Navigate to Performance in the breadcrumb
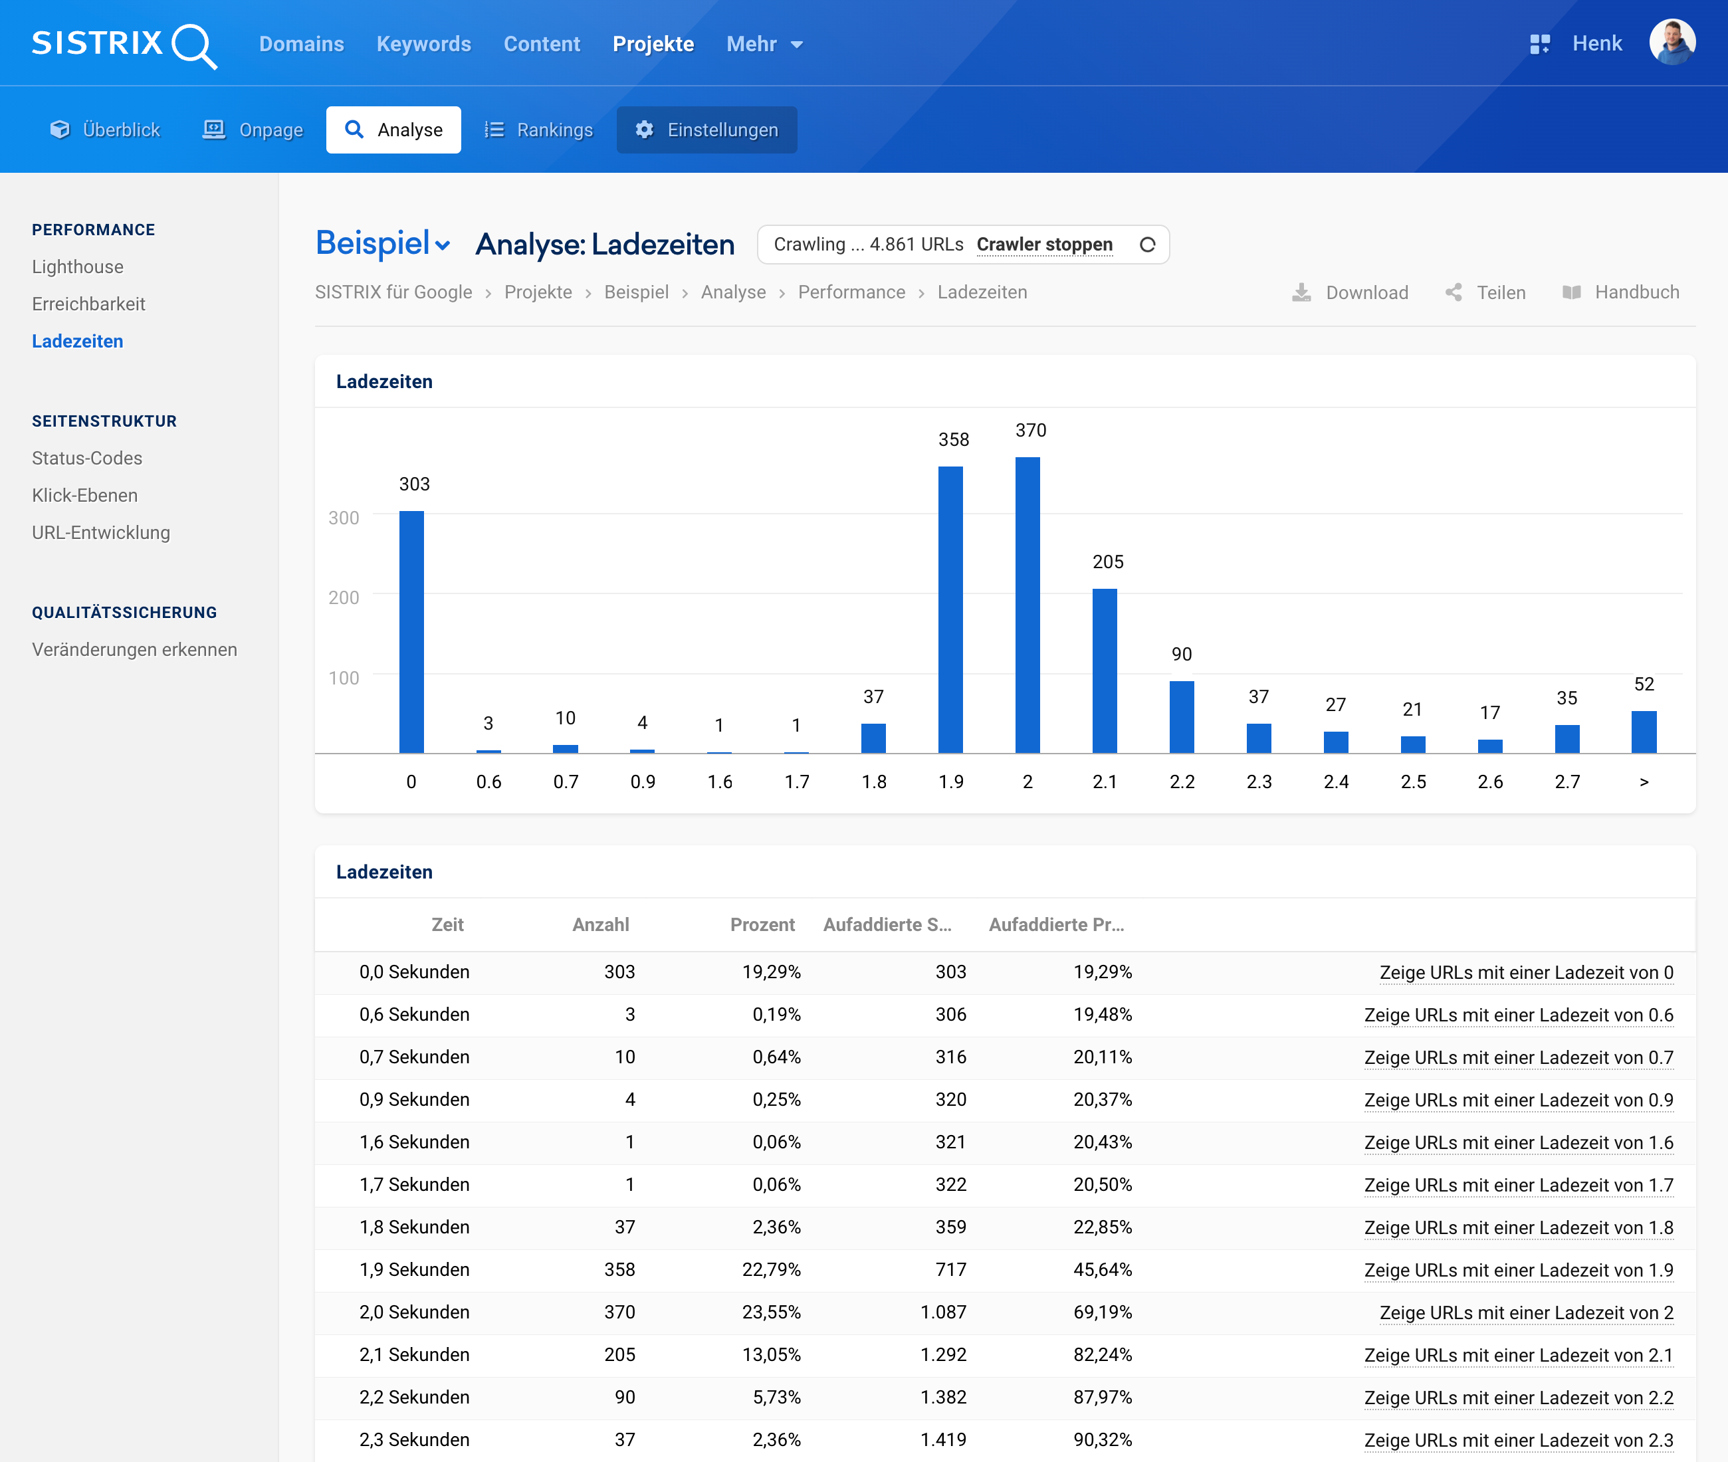 tap(852, 292)
